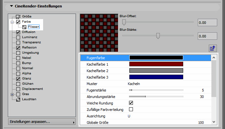Enable the Transparenz channel checkbox
Viewport: 225px width, 129px height.
[x=18, y=43]
